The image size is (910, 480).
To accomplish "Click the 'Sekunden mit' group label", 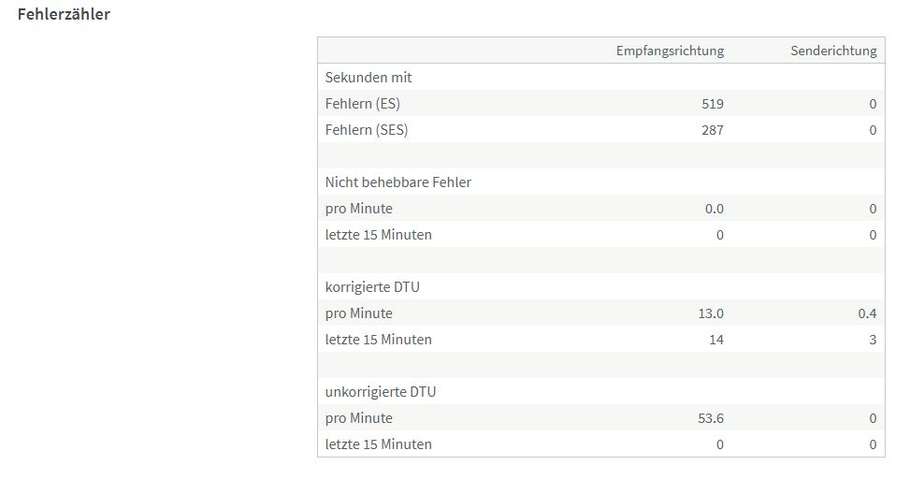I will coord(368,78).
